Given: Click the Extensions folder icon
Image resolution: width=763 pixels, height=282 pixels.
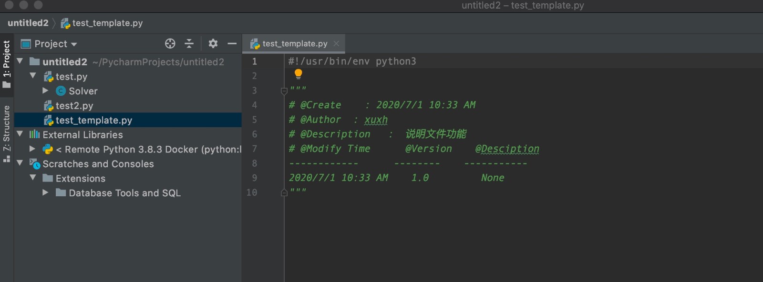Looking at the screenshot, I should click(48, 178).
